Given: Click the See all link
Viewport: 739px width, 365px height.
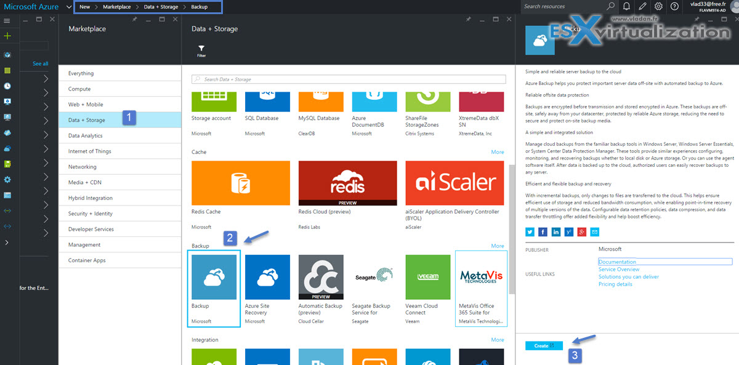Looking at the screenshot, I should pyautogui.click(x=41, y=63).
